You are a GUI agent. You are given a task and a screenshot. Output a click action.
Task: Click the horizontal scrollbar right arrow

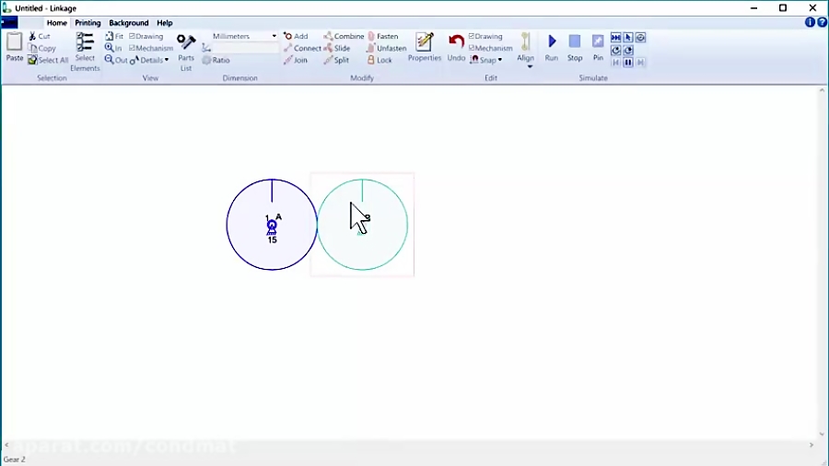coord(811,445)
